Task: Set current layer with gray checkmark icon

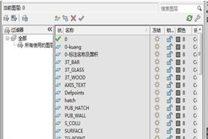Action: 81,18
